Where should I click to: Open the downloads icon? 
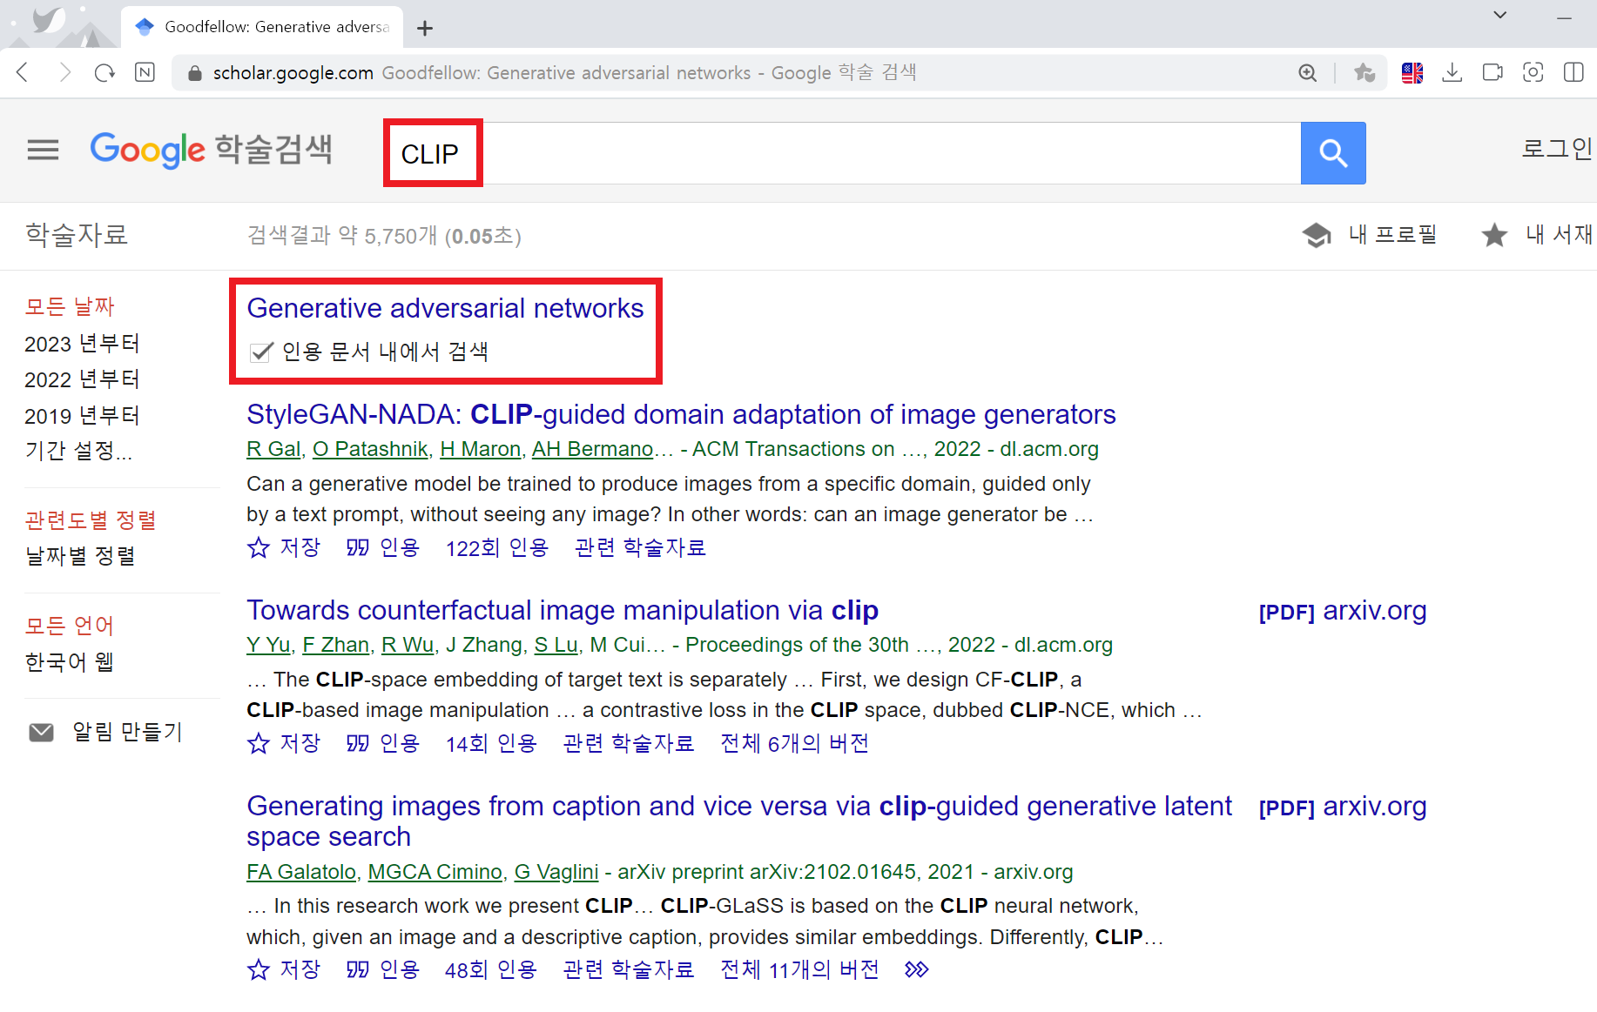(x=1452, y=73)
